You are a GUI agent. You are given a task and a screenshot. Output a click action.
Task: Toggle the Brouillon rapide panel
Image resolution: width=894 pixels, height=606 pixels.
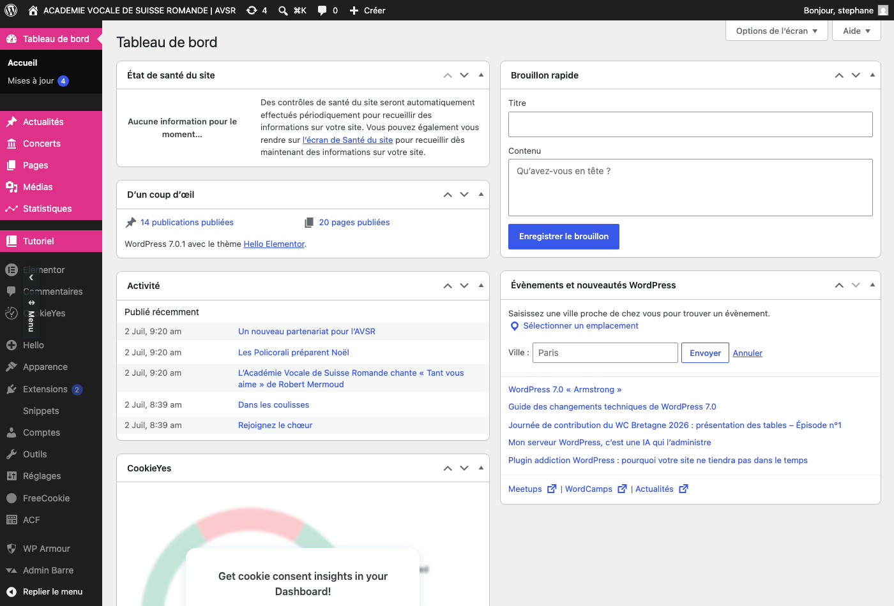[872, 75]
